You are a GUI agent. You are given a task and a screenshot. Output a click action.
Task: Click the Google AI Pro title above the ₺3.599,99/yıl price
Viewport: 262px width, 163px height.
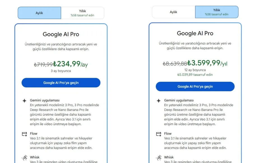(195, 33)
